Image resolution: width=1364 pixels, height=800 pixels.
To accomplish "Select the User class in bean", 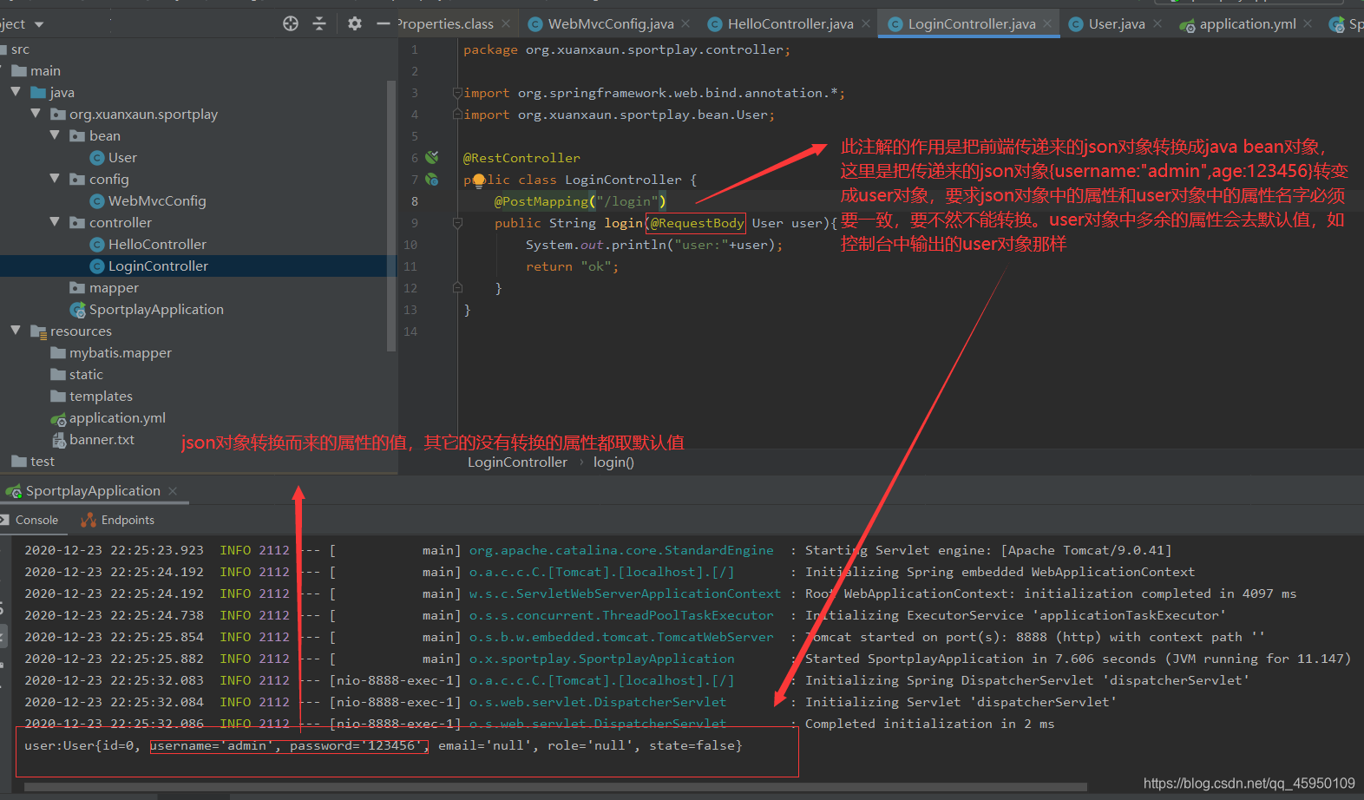I will point(122,158).
